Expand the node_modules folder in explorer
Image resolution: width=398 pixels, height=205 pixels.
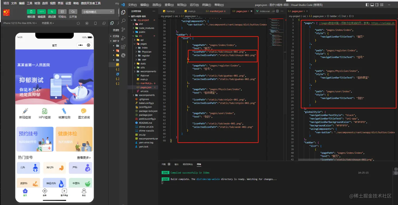146,28
